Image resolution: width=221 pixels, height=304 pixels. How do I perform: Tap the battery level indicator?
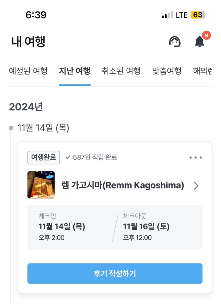(x=198, y=15)
